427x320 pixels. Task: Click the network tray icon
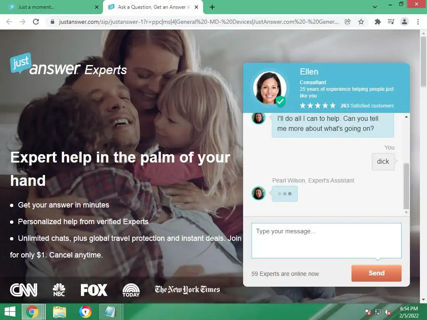tap(378, 312)
